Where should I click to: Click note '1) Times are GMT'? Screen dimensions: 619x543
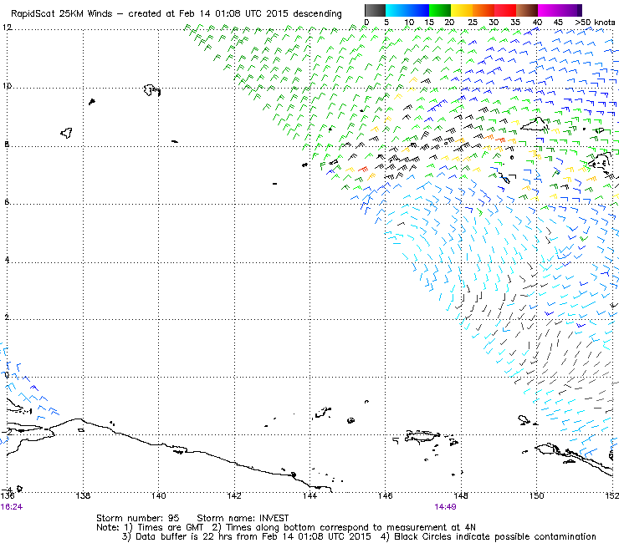click(x=164, y=528)
